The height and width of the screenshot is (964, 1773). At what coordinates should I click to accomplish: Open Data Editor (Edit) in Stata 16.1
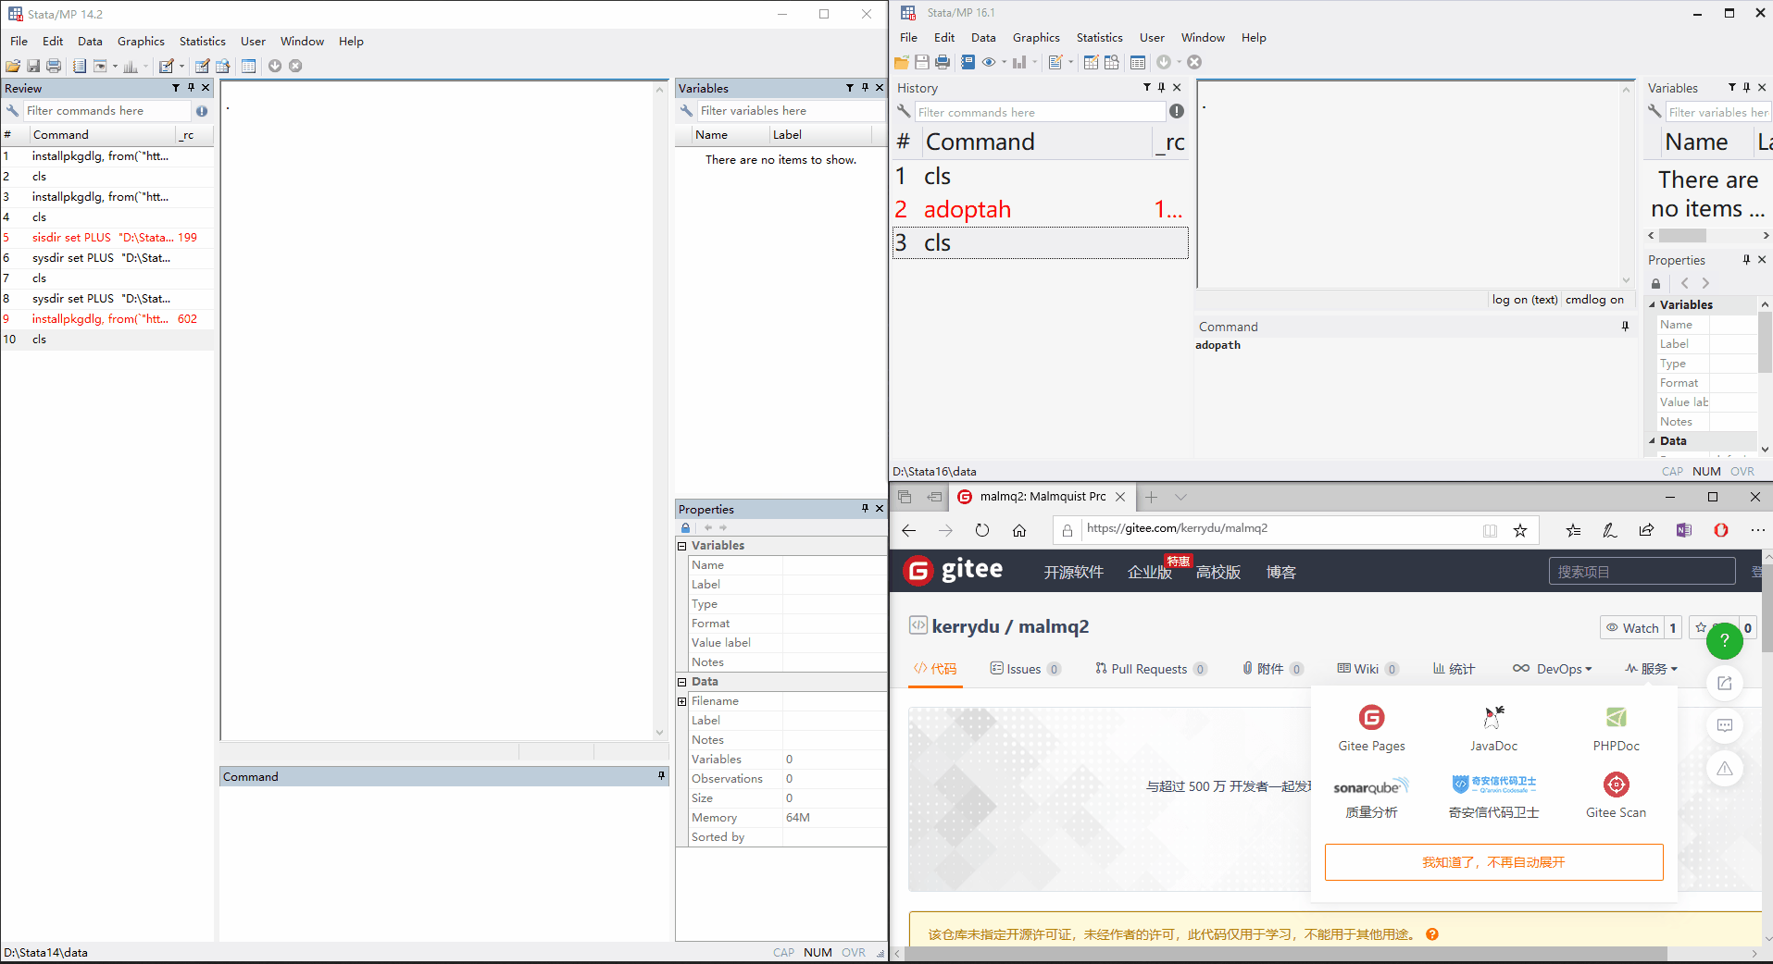point(1091,62)
